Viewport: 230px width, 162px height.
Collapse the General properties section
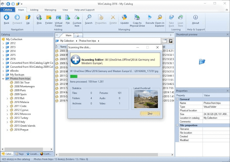177,99
